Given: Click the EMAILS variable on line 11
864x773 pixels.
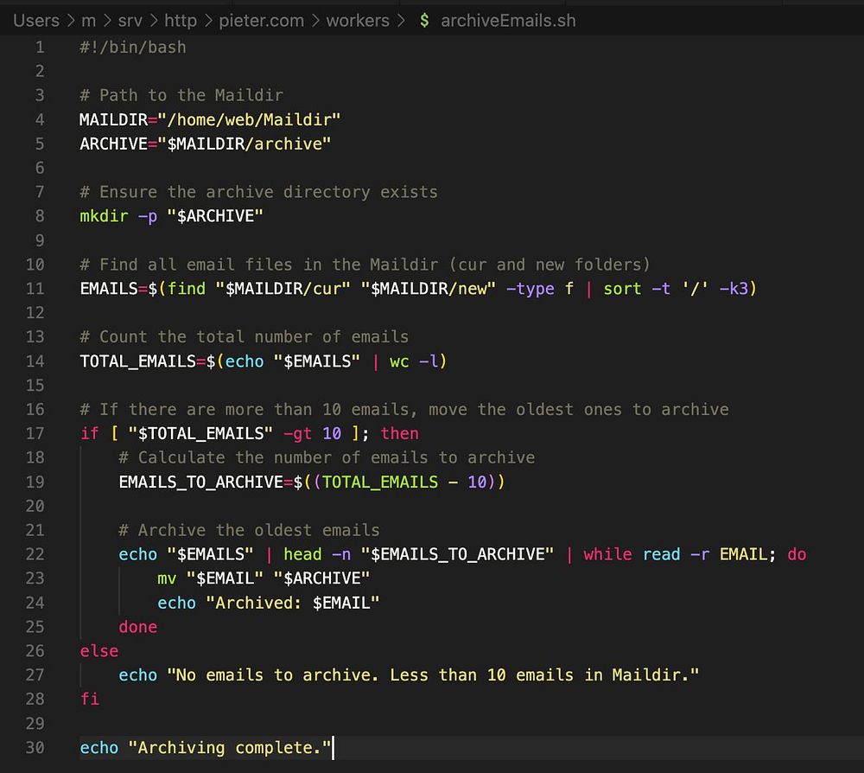Looking at the screenshot, I should (109, 289).
